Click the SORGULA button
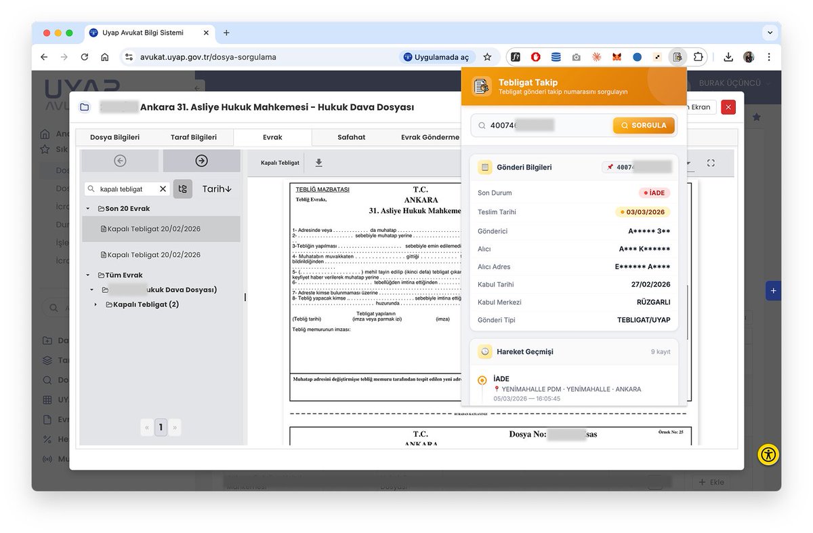The image size is (813, 533). click(644, 125)
